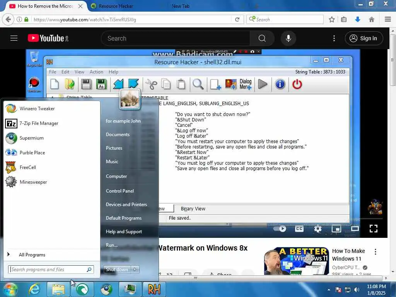Open Winaero Tweaker from Start menu
The height and width of the screenshot is (297, 396).
[x=52, y=109]
